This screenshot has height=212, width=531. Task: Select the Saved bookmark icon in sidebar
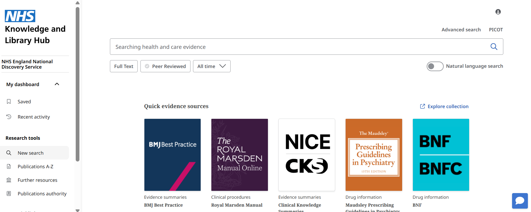tap(8, 101)
